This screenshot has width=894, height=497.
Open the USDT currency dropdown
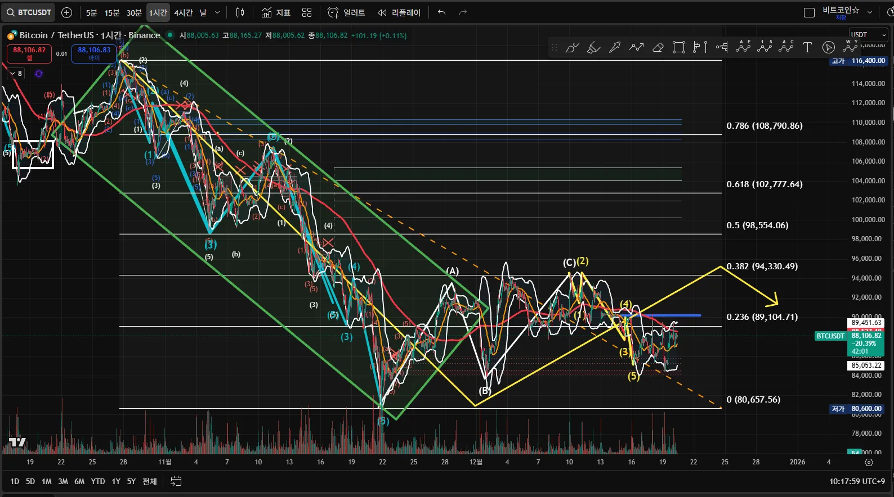coord(868,35)
